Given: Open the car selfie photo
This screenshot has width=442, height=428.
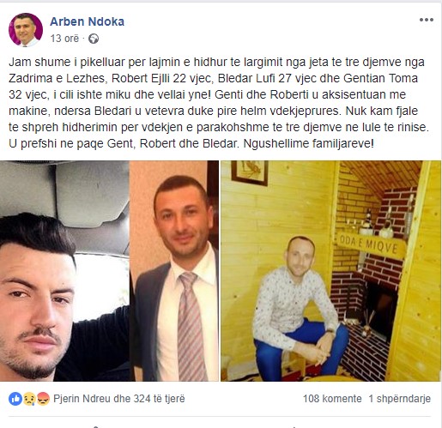Looking at the screenshot, I should [64, 271].
